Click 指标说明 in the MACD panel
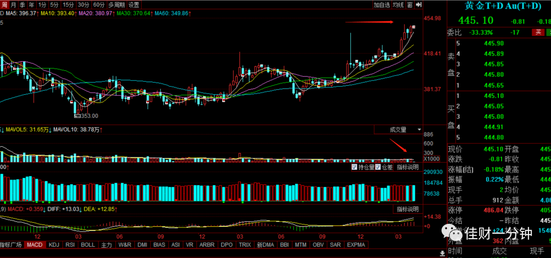Screen dimensions: 551x258 (408, 210)
